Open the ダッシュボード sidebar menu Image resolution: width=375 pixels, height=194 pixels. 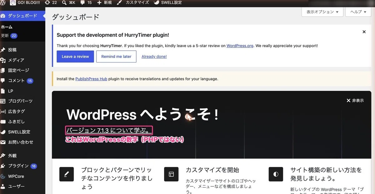point(22,16)
